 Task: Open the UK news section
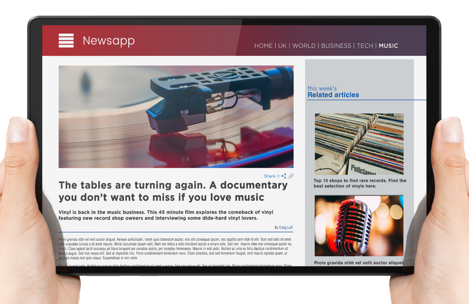click(x=282, y=46)
